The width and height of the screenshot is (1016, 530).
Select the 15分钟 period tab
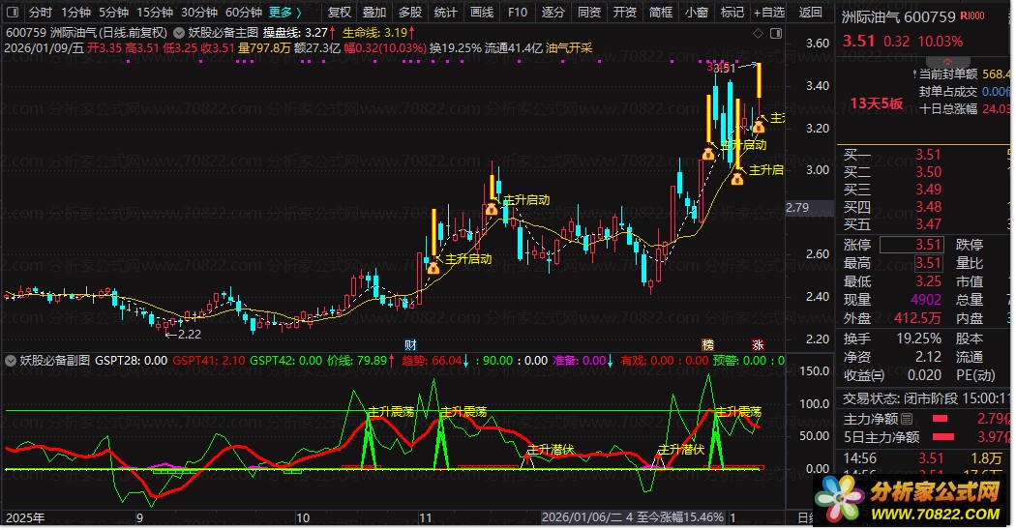pyautogui.click(x=154, y=13)
